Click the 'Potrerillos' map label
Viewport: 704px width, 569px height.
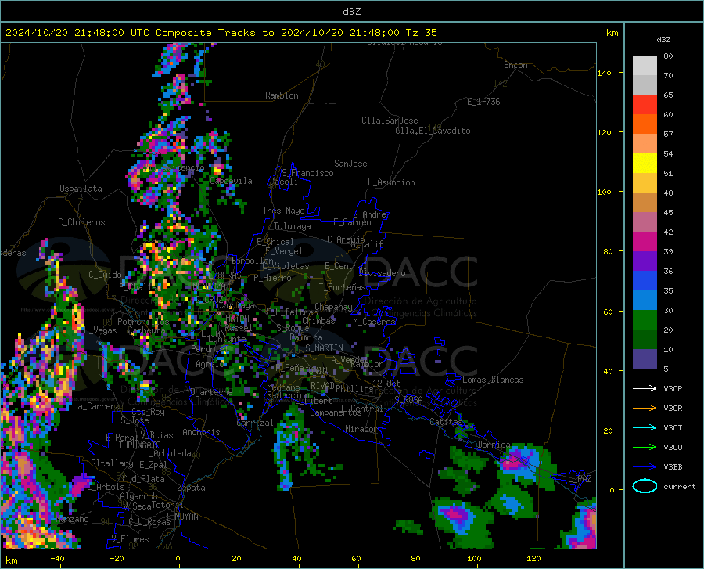[x=143, y=322]
